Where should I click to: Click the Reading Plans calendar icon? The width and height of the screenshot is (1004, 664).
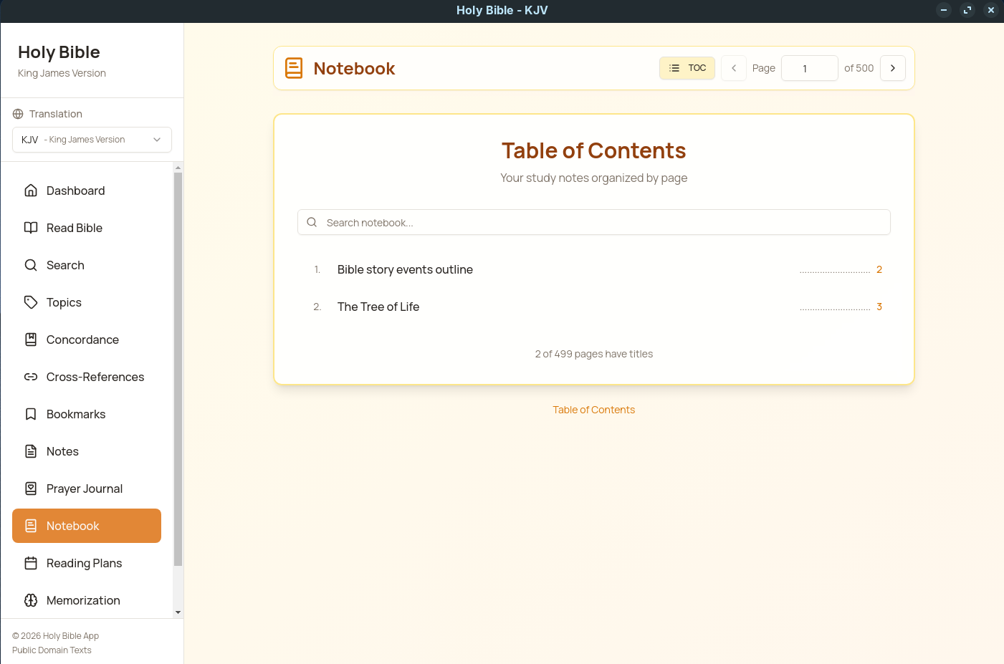point(31,563)
